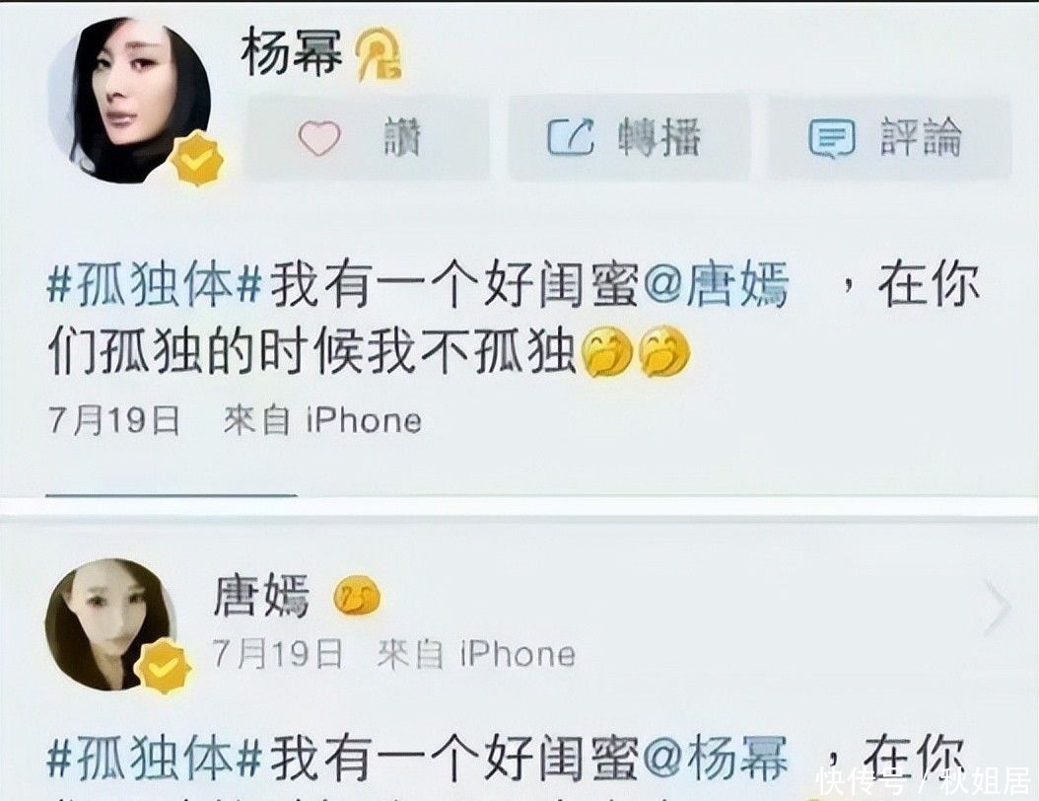1039x801 pixels.
Task: Open the #孤独体# hashtag in 唐嫣's post
Action: tap(156, 758)
